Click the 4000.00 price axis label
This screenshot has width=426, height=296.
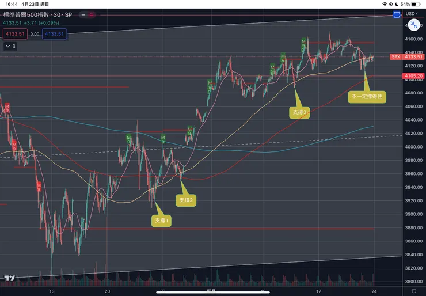click(414, 147)
